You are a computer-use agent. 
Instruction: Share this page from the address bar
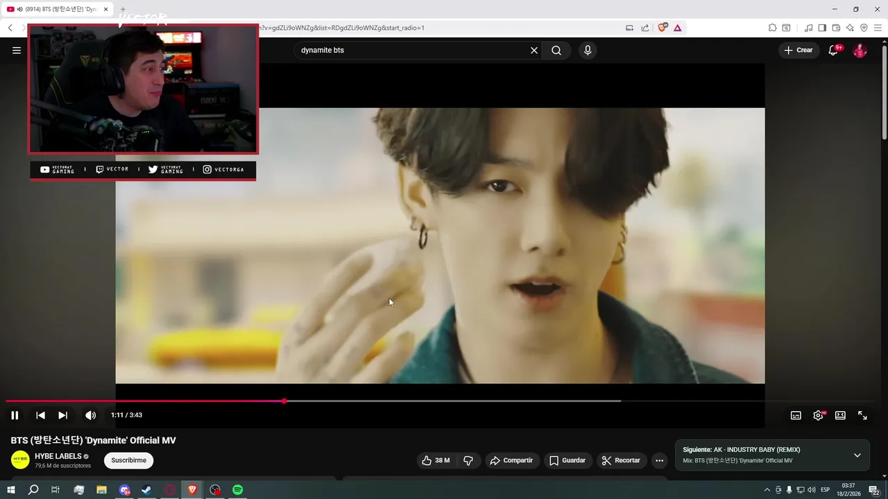[645, 28]
